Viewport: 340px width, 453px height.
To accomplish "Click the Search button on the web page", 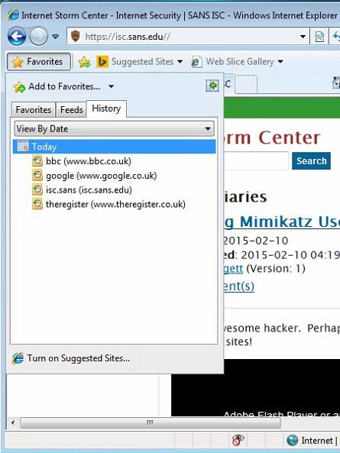I will coord(311,160).
